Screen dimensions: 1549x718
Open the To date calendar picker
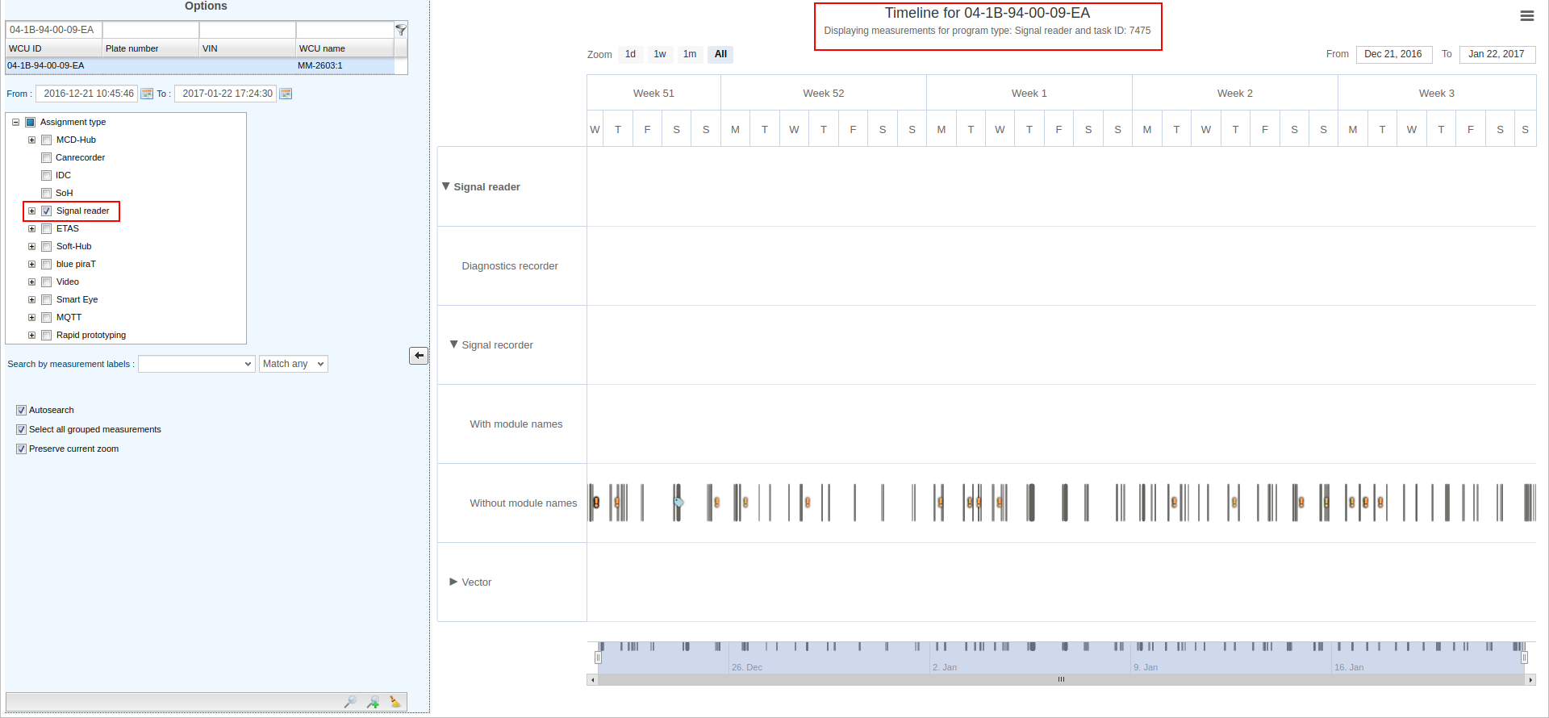[286, 94]
